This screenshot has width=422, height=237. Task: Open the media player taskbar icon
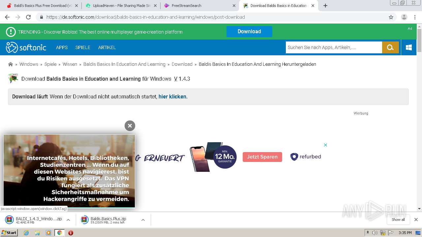[48, 233]
